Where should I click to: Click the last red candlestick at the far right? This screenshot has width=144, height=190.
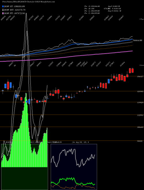[x=132, y=71]
